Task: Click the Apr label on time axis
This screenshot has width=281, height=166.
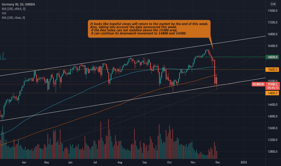Action: click(24, 162)
